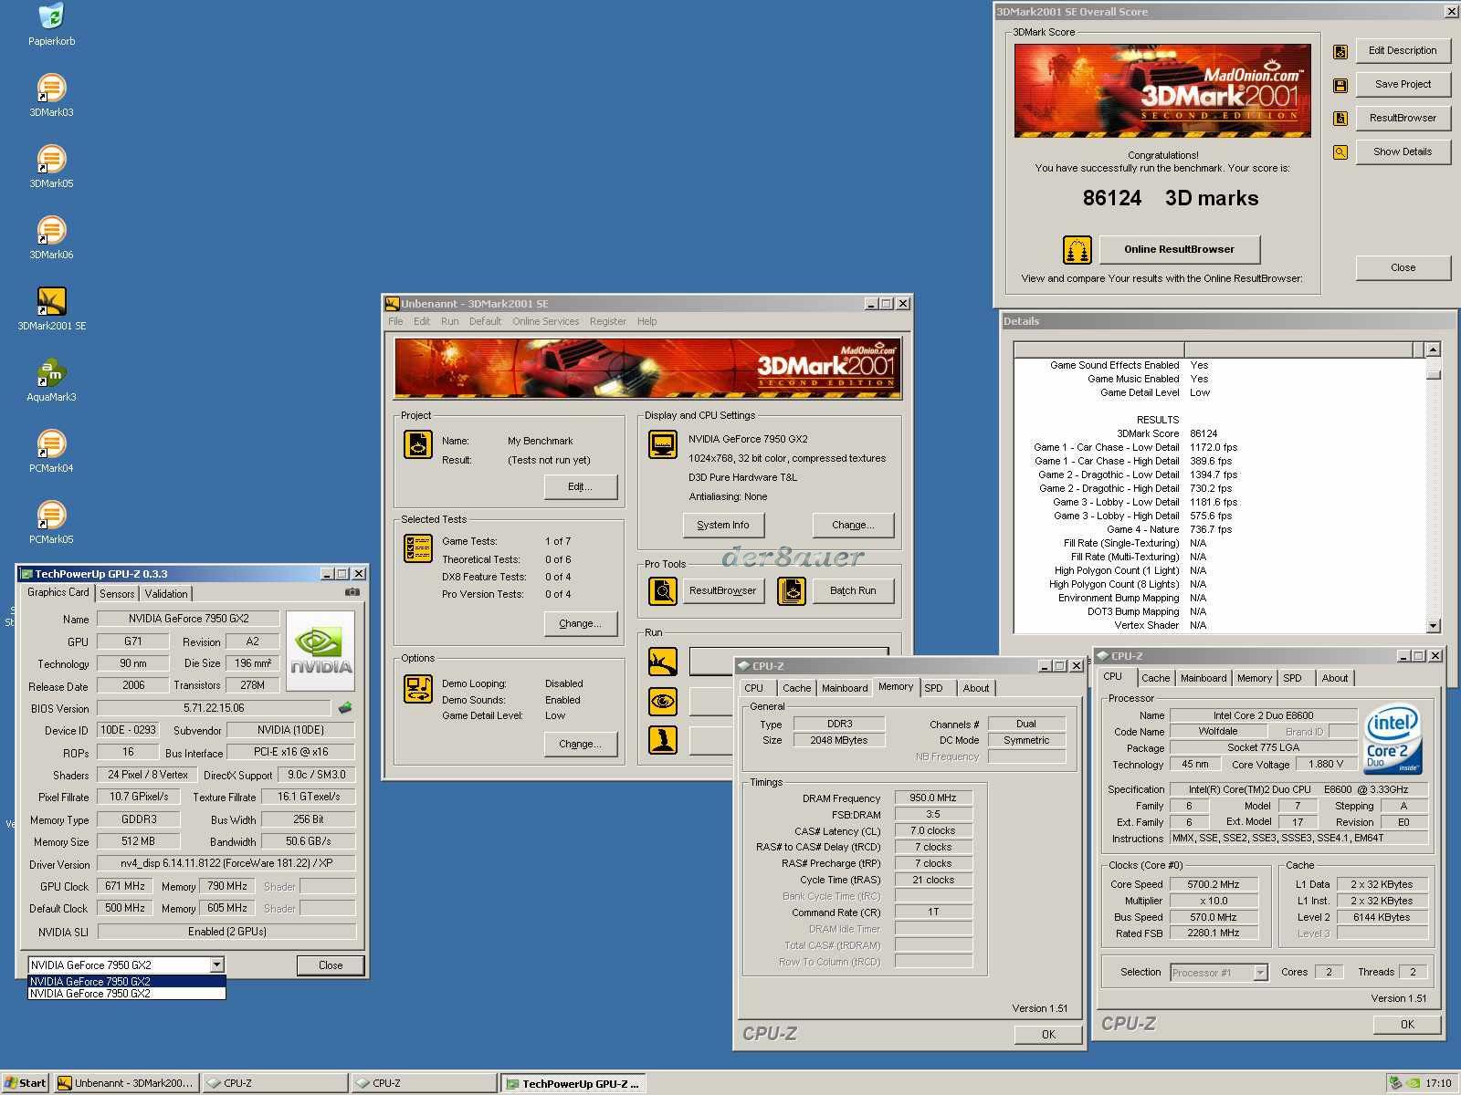Image resolution: width=1461 pixels, height=1095 pixels.
Task: Click the Windows Start button
Action: (x=26, y=1083)
